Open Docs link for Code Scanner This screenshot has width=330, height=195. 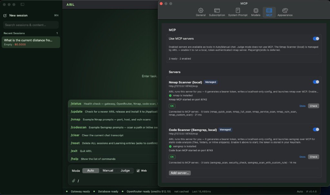302,157
